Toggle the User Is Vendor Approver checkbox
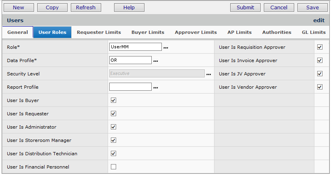 (x=320, y=87)
